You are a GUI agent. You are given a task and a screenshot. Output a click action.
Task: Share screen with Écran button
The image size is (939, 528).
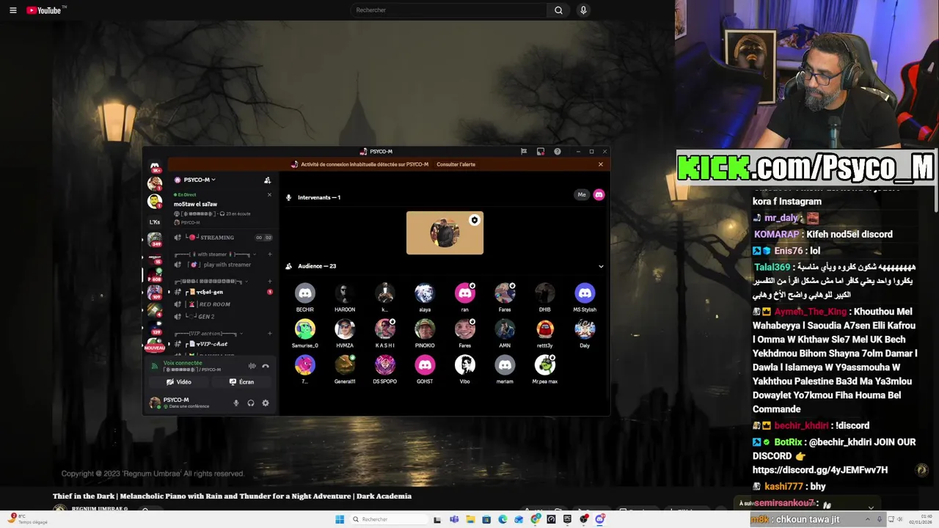tap(241, 382)
